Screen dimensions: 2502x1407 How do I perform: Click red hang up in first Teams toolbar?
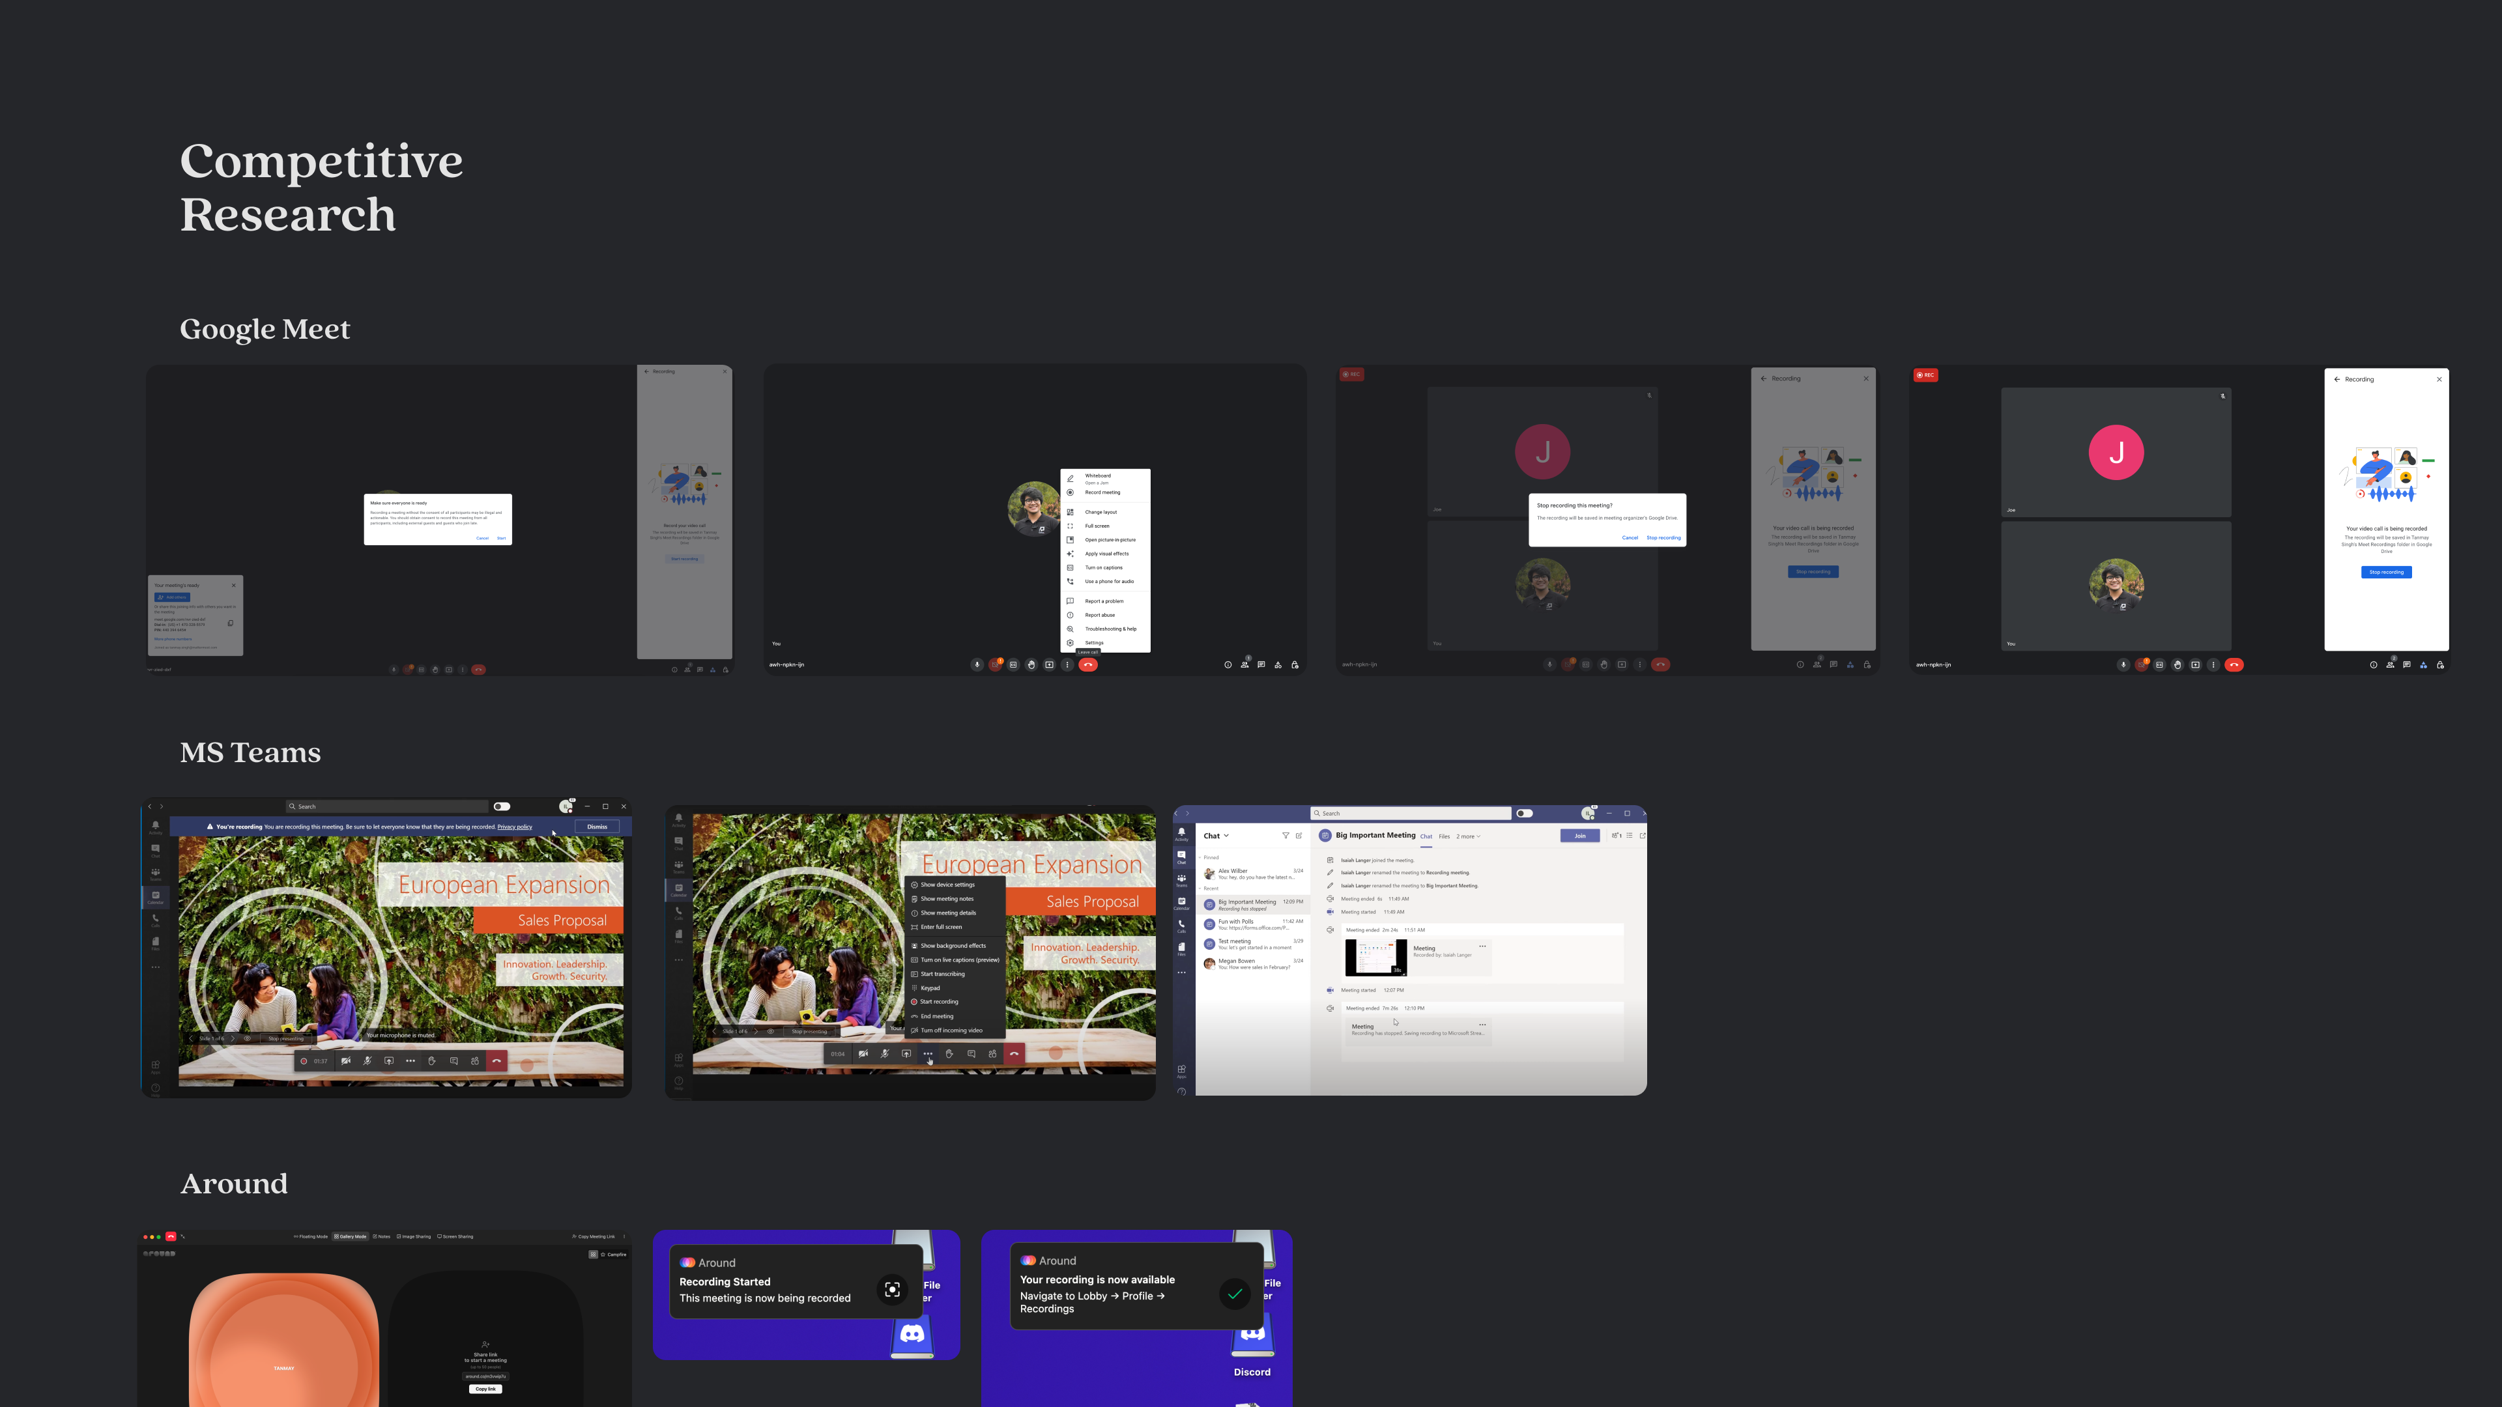496,1061
